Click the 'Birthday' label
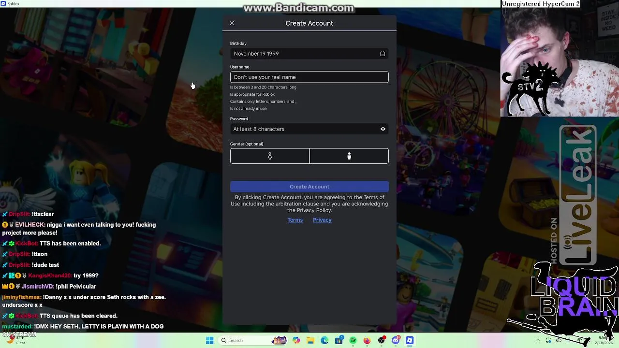The width and height of the screenshot is (619, 348). 238,43
